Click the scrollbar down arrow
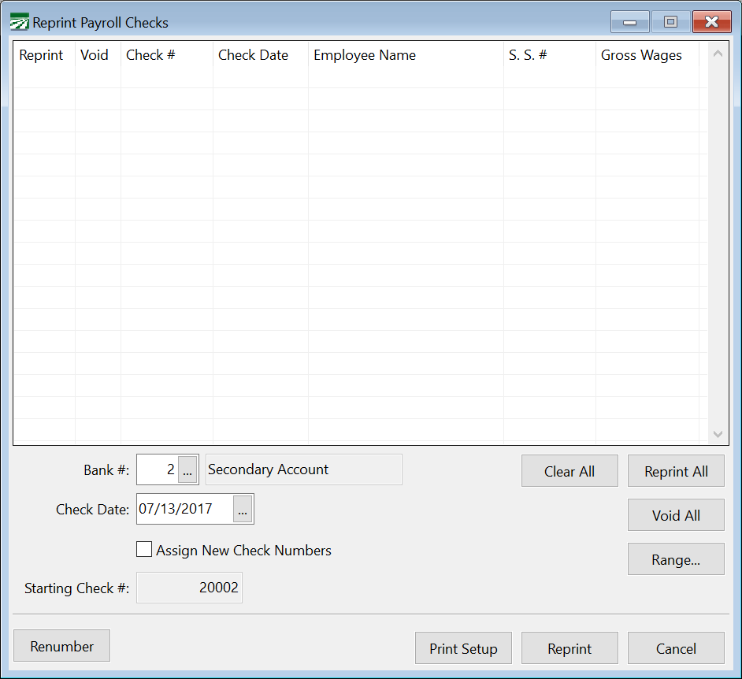Viewport: 742px width, 679px height. click(718, 434)
